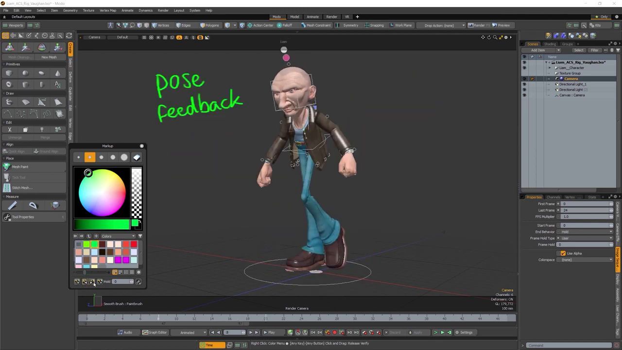
Task: Select Vertices selection mode
Action: (160, 25)
